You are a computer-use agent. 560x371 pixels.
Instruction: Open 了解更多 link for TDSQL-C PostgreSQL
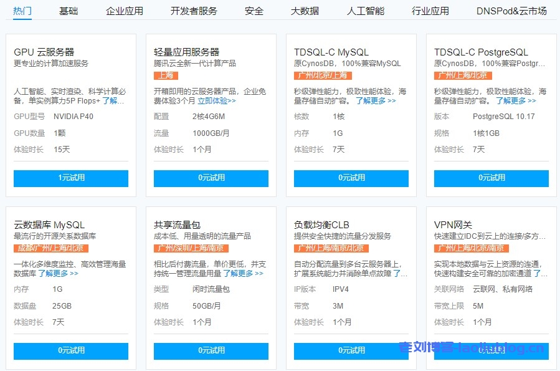coord(515,100)
